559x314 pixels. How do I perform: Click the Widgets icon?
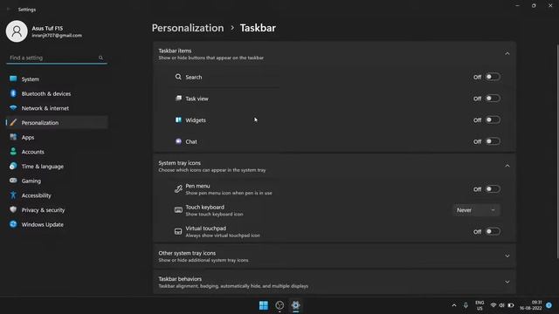click(178, 119)
